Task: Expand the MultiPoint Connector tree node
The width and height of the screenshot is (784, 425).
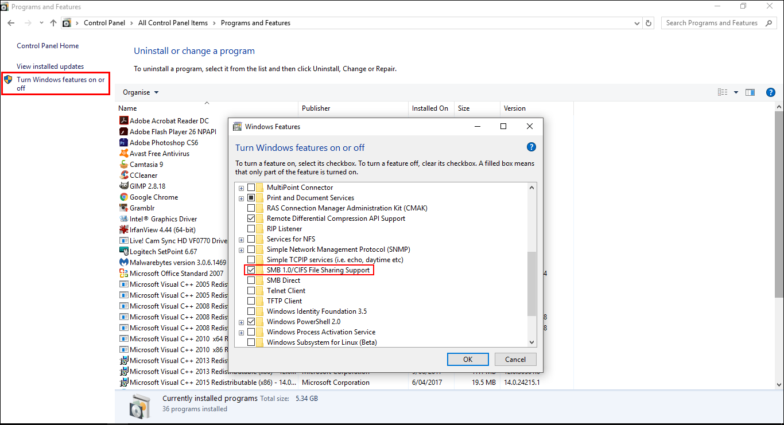Action: pos(241,188)
